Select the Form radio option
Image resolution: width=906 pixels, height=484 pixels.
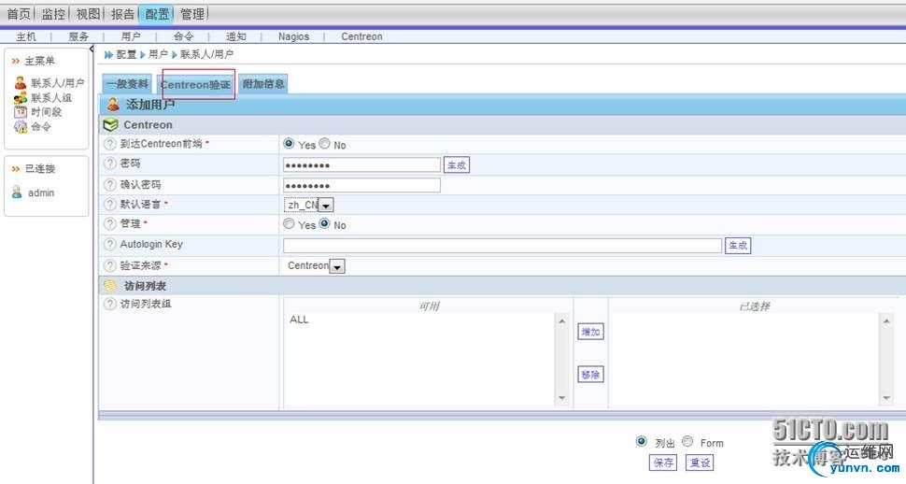(687, 441)
